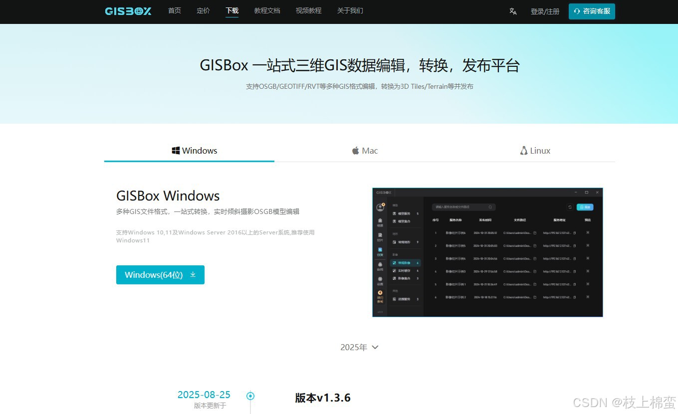Go to the 首页 nav item
This screenshot has height=414, width=678.
click(x=175, y=10)
